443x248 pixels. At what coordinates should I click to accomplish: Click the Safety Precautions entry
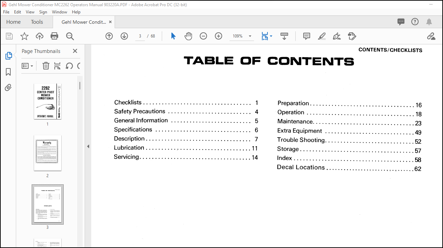pos(186,111)
